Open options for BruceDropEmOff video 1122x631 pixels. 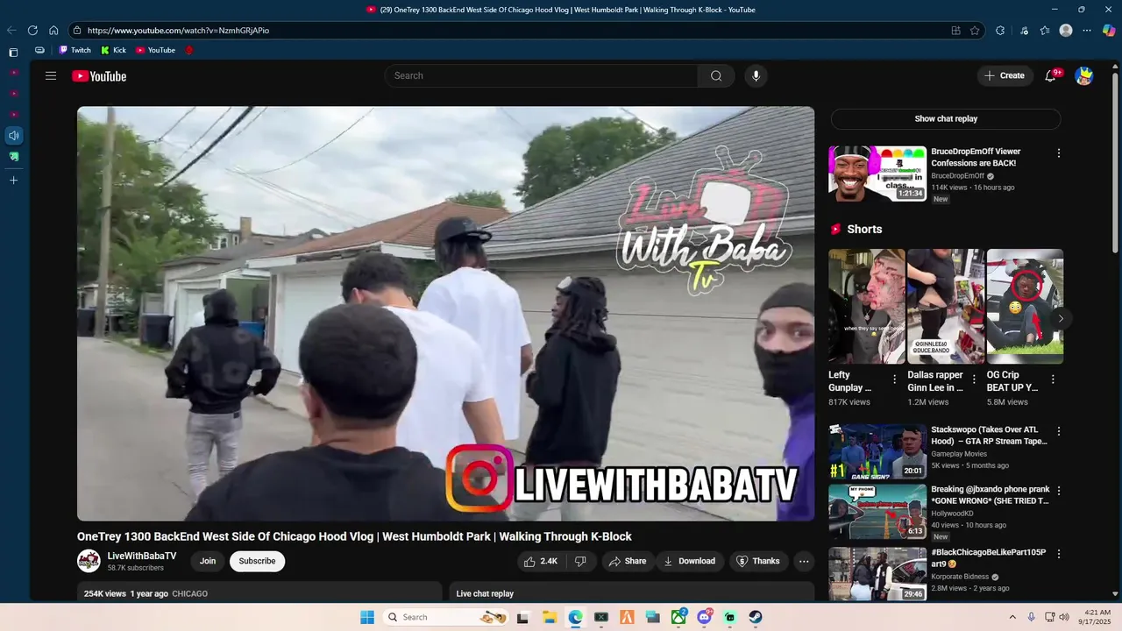point(1058,152)
